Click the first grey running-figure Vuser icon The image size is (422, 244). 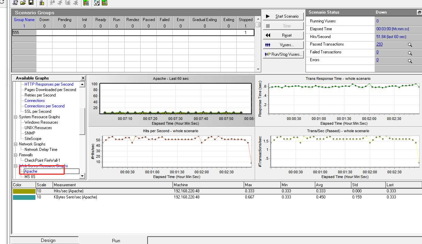pos(52,3)
